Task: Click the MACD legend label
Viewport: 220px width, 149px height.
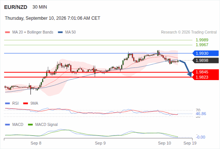Action: (x=18, y=124)
